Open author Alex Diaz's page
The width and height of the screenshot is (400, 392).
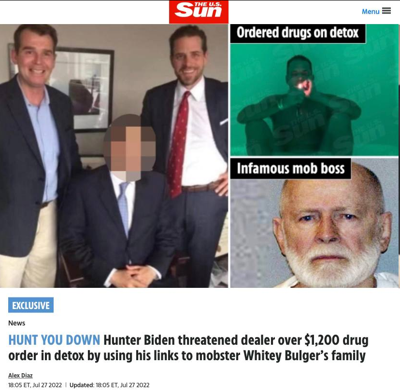coord(20,376)
